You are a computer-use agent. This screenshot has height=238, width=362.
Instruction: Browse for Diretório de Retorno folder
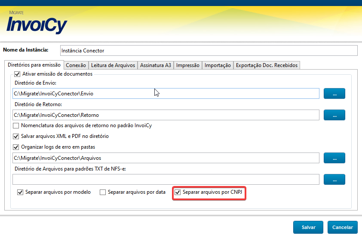pyautogui.click(x=334, y=115)
